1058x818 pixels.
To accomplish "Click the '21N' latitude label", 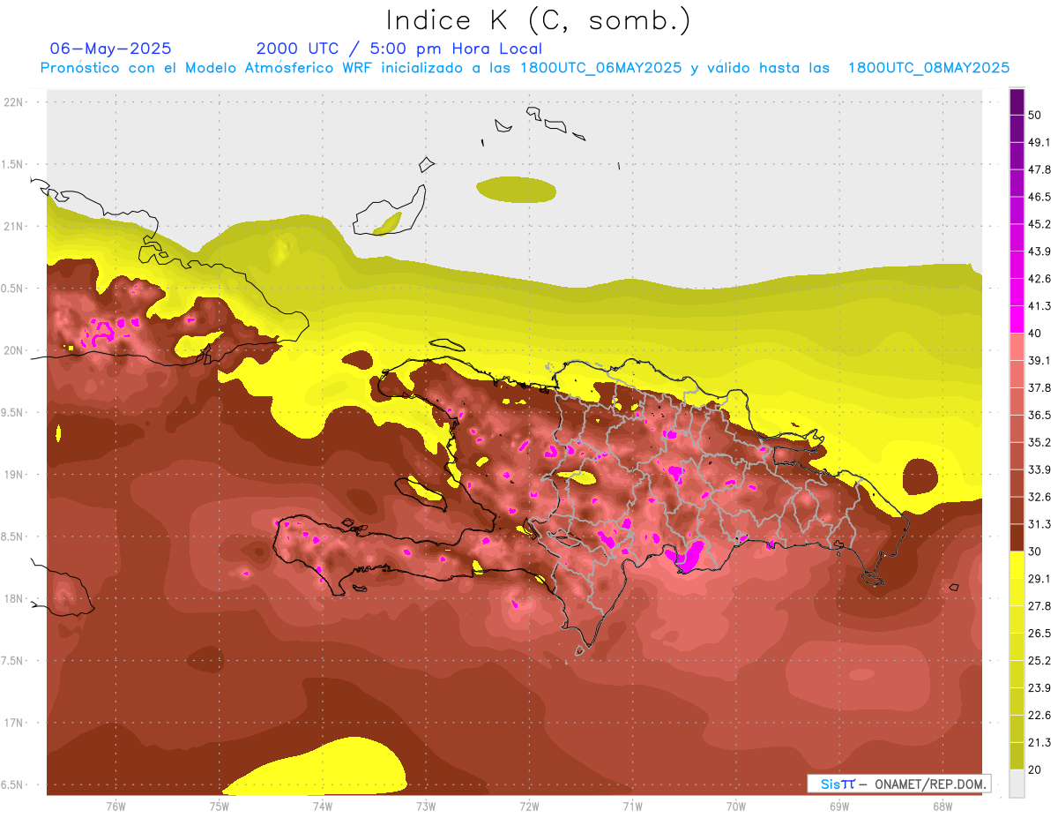I will [14, 226].
